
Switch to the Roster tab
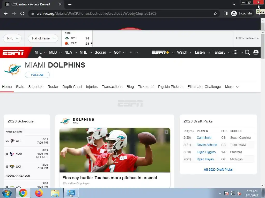[53, 87]
